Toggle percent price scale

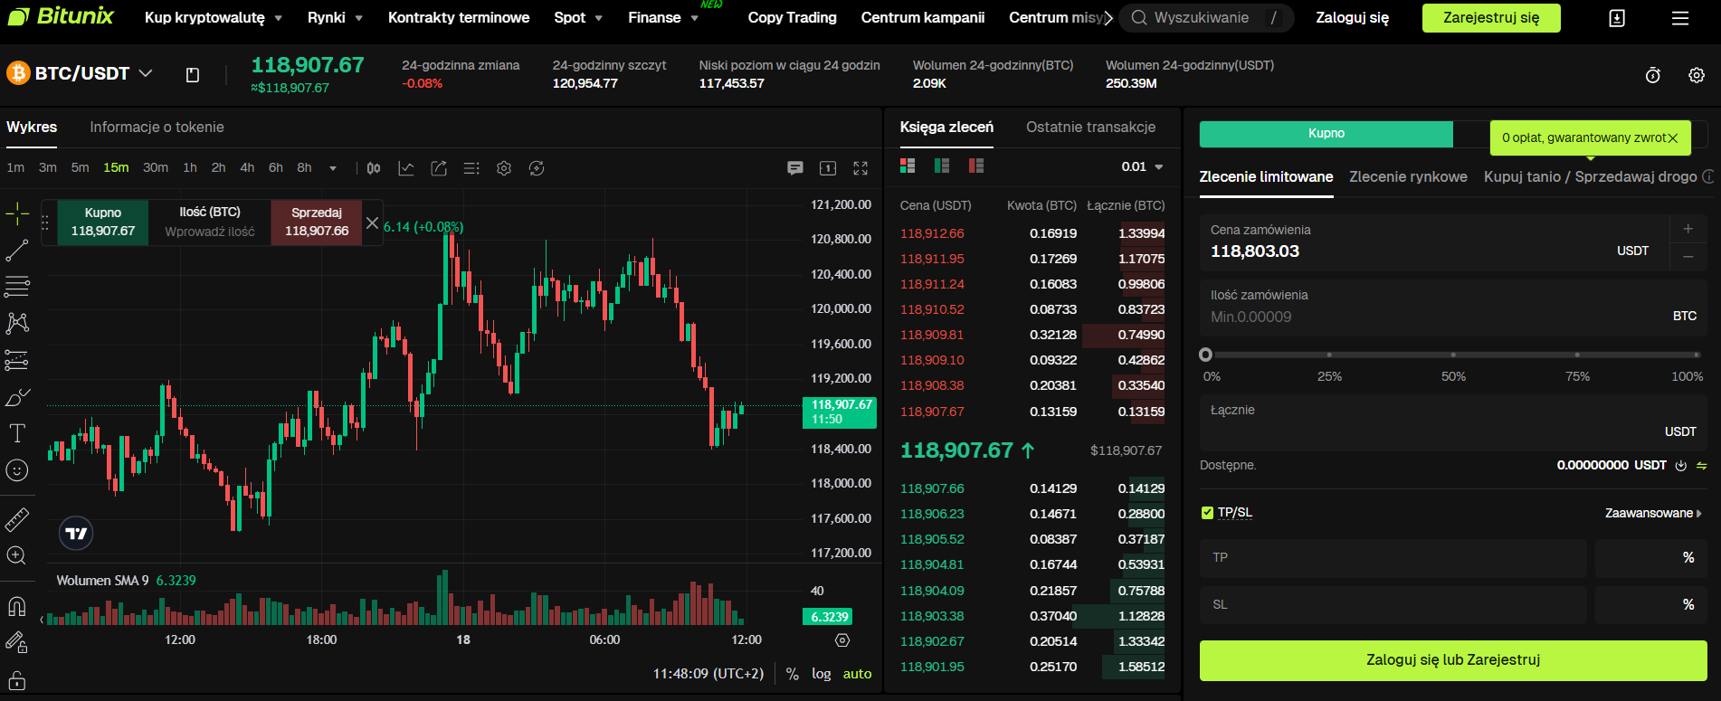coord(793,674)
